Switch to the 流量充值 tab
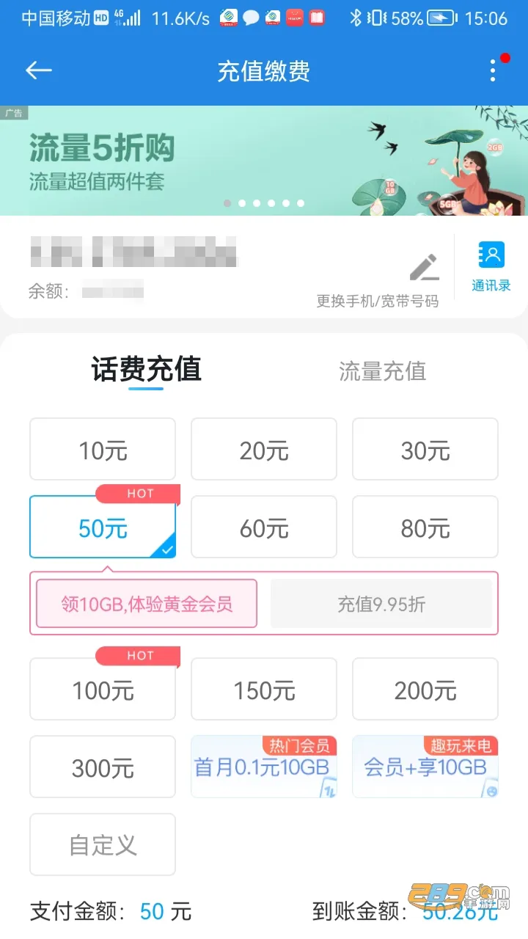The height and width of the screenshot is (939, 528). 382,371
